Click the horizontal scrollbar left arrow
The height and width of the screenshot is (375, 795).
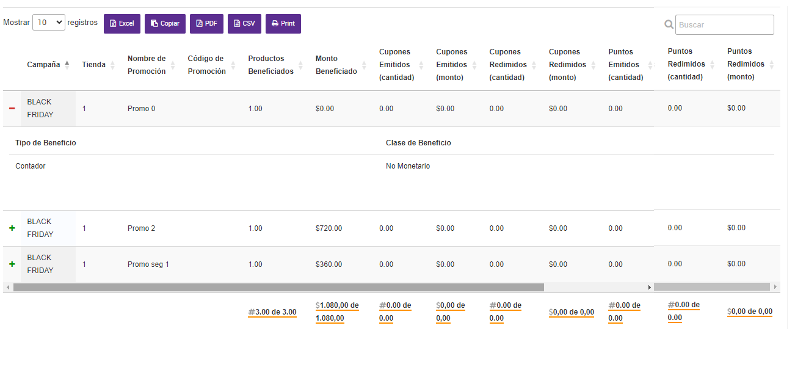tap(7, 287)
